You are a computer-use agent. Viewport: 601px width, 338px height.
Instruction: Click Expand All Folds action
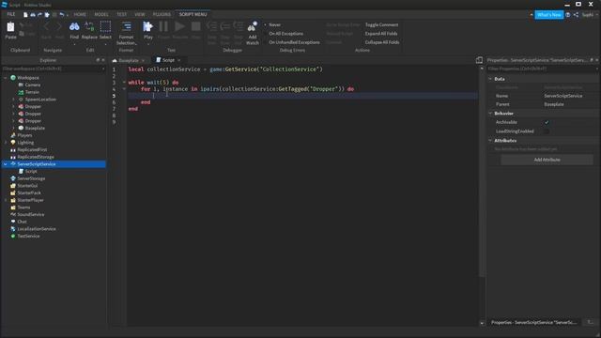[381, 34]
